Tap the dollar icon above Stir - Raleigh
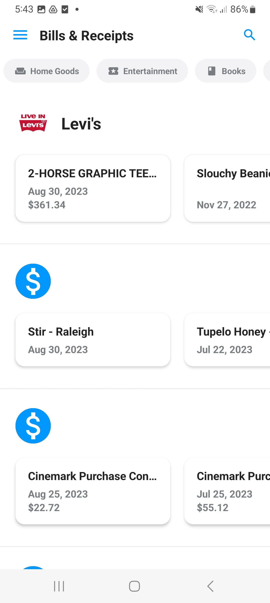Screen dimensions: 270x603 [33, 281]
